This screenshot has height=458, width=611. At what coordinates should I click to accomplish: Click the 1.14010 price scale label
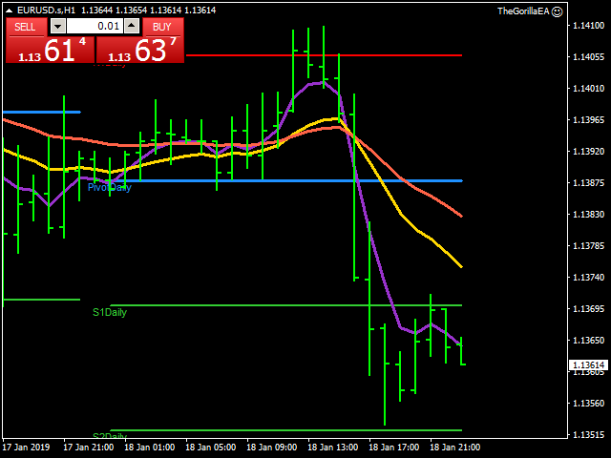[x=588, y=89]
